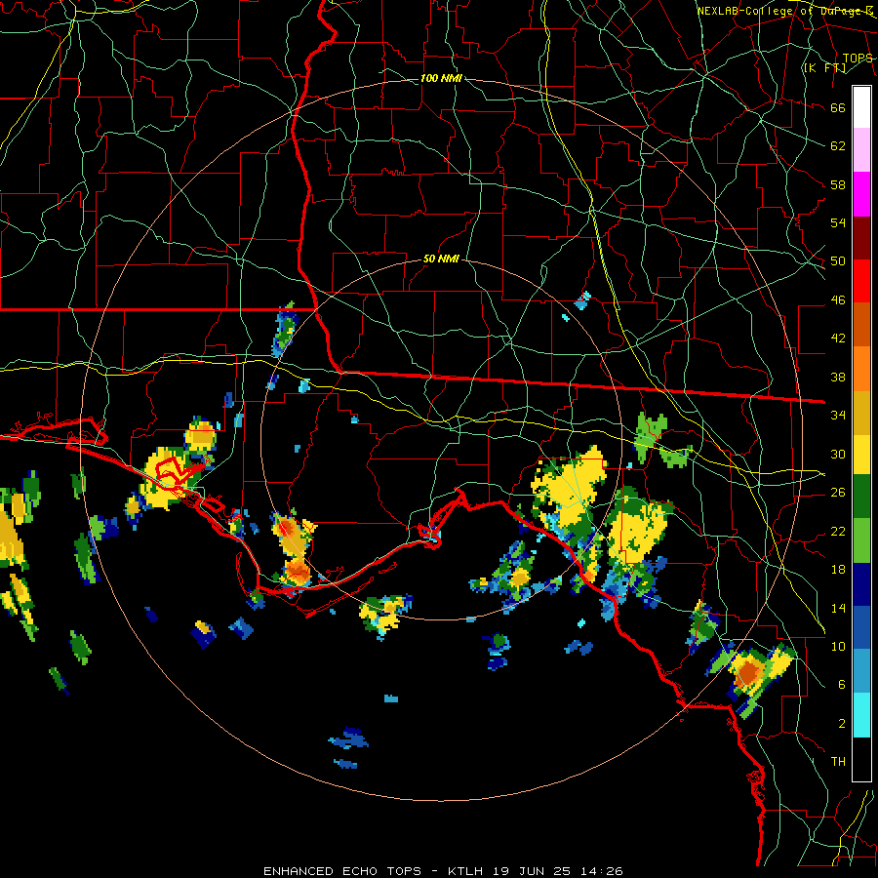This screenshot has width=878, height=878.
Task: Click the NEXLAB-College of DuPage credit text
Action: point(785,11)
